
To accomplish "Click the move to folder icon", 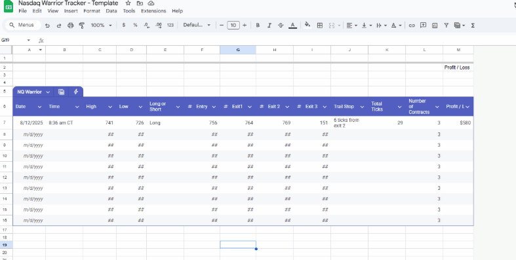I will pyautogui.click(x=140, y=3).
